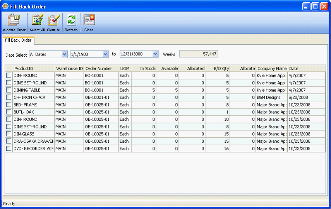This screenshot has width=331, height=209.
Task: Sort by Date column header
Action: (306, 69)
